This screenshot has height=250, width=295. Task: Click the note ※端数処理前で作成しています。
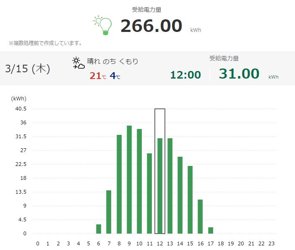(45, 43)
